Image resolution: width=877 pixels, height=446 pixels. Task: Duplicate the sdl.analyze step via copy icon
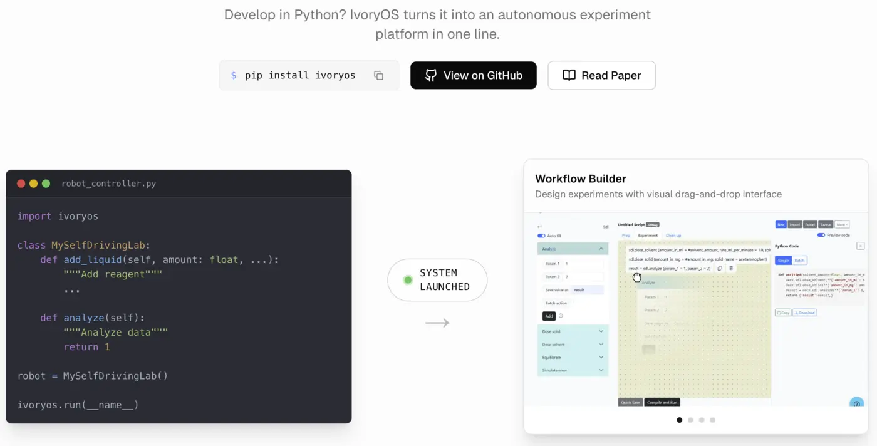[x=720, y=268]
